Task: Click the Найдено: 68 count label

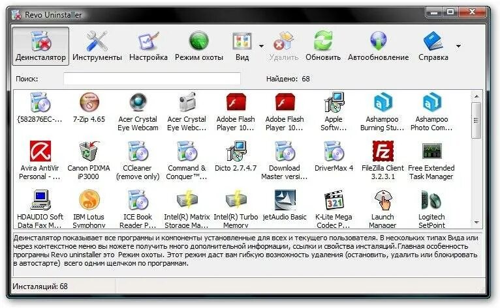Action: [288, 79]
